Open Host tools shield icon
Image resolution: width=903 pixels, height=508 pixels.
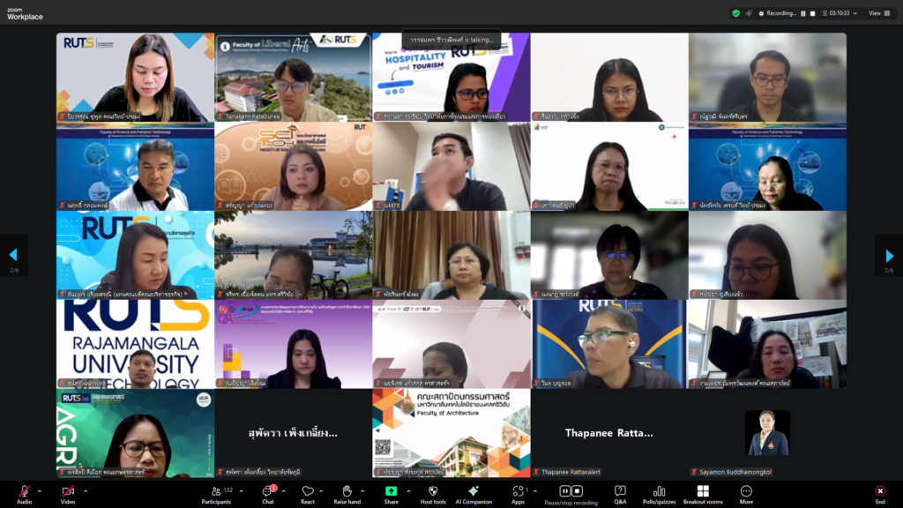tap(432, 491)
